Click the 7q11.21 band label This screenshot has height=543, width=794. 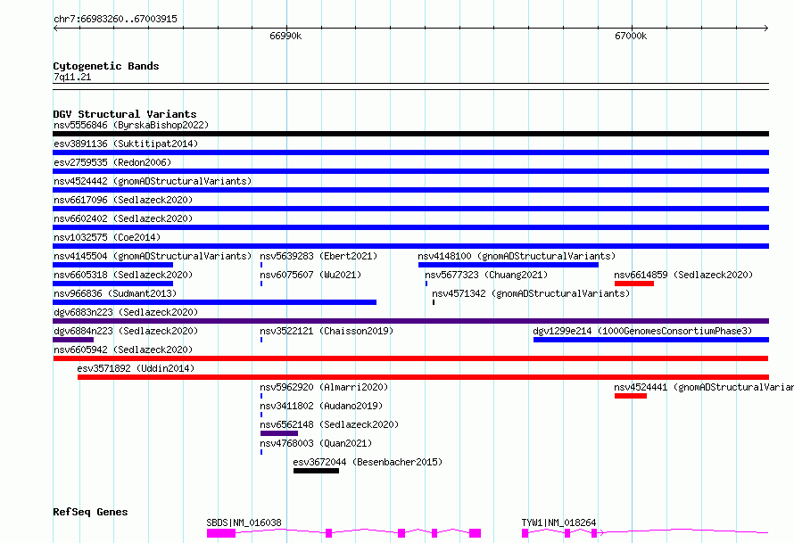click(x=72, y=77)
